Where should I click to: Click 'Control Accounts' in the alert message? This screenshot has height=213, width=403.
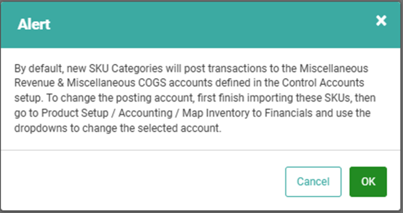(x=323, y=83)
